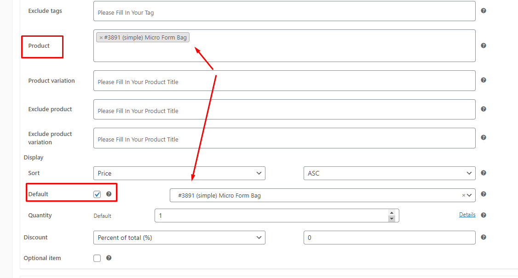Image resolution: width=518 pixels, height=278 pixels.
Task: Click help icon at end of Sort row
Action: click(x=483, y=173)
